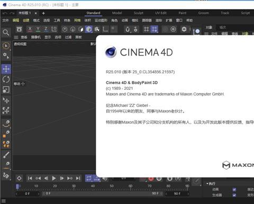Viewport: 254px width, 204px height.
Task: Go to start of animation
Action: (x=30, y=178)
